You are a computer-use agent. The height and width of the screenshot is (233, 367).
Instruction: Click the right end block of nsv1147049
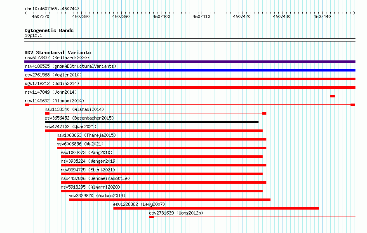pos(332,96)
